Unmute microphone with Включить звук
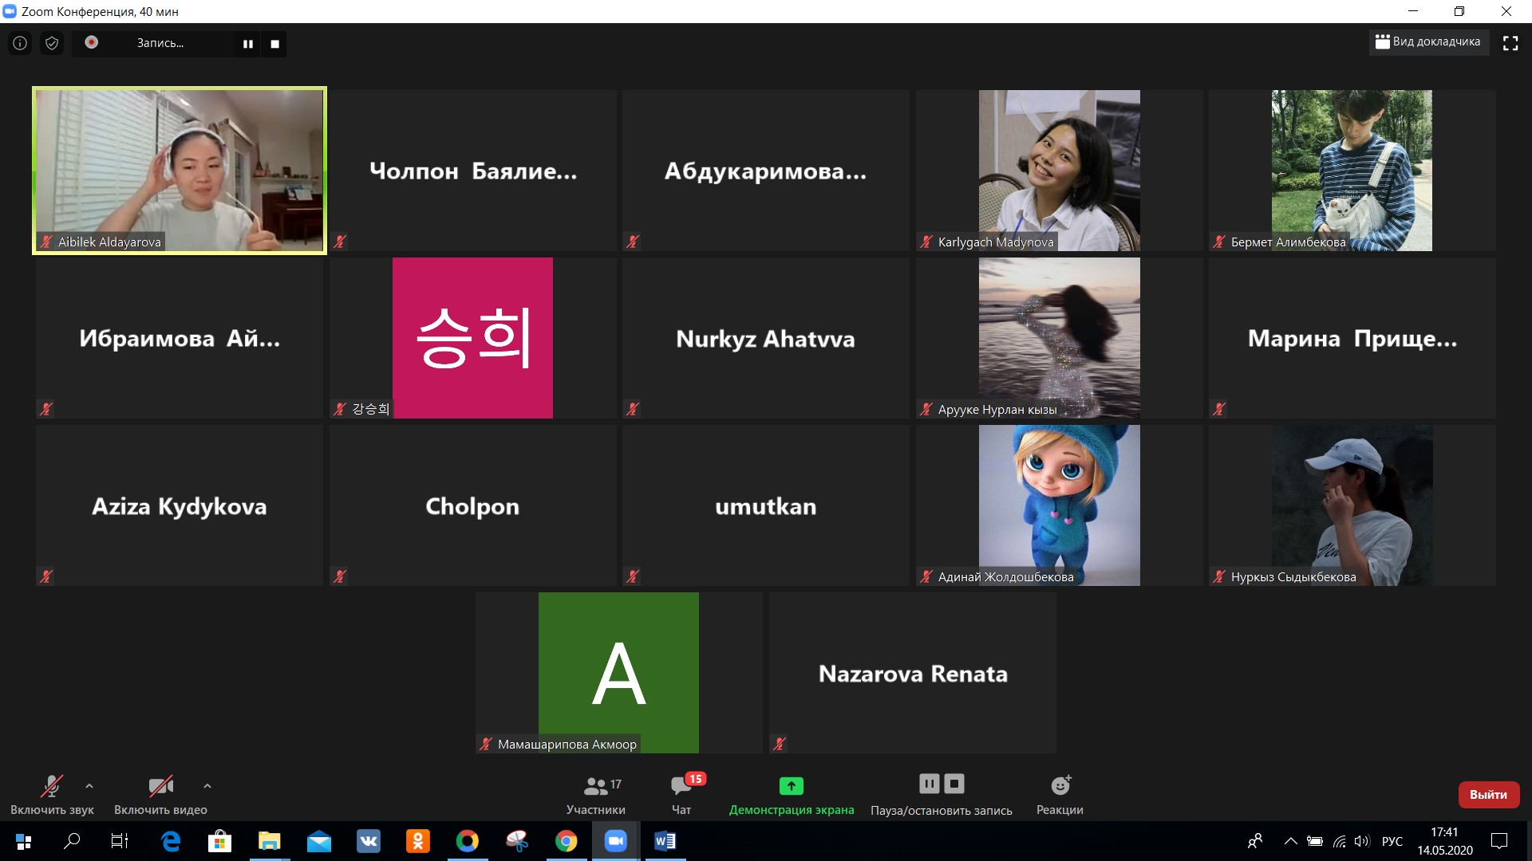Viewport: 1532px width, 861px height. tap(52, 795)
